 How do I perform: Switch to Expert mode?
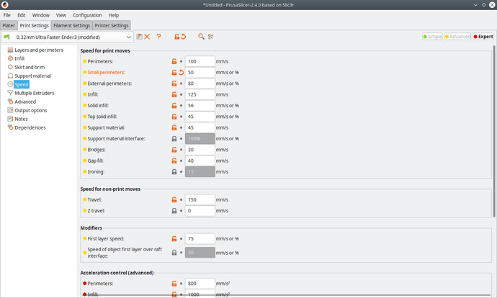click(483, 37)
